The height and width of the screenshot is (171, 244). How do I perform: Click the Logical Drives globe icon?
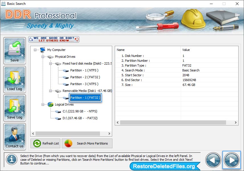[50, 104]
